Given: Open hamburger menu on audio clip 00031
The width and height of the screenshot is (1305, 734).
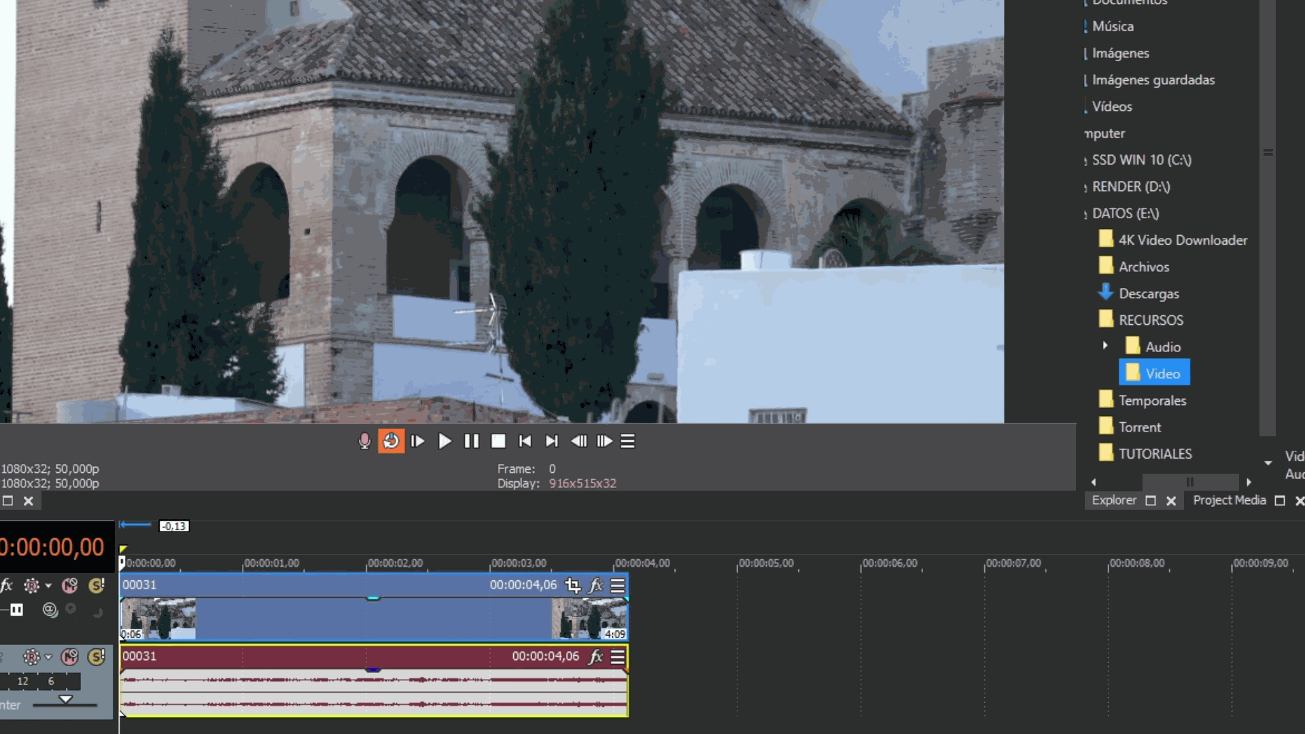Looking at the screenshot, I should [x=617, y=657].
